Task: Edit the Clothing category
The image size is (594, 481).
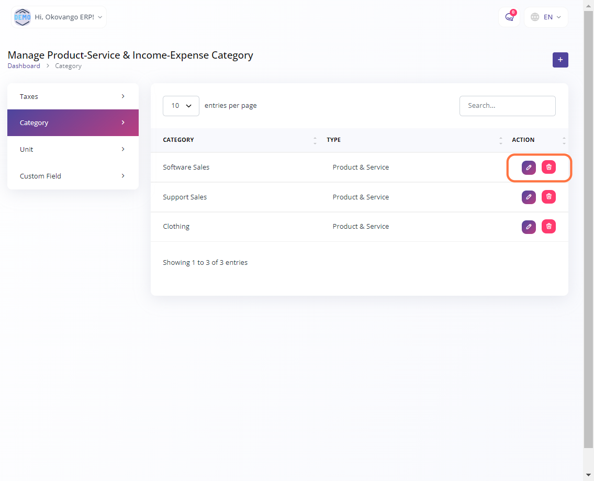Action: click(x=529, y=227)
